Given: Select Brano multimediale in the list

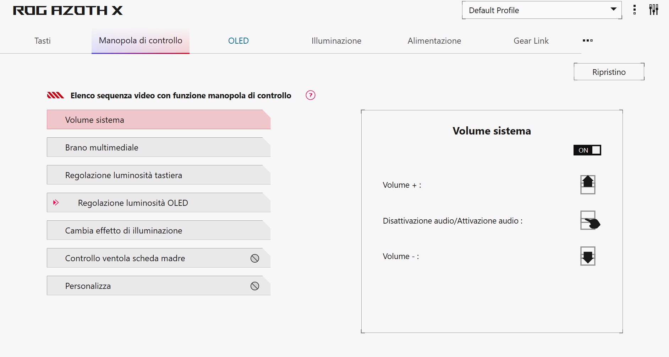Looking at the screenshot, I should pos(159,147).
